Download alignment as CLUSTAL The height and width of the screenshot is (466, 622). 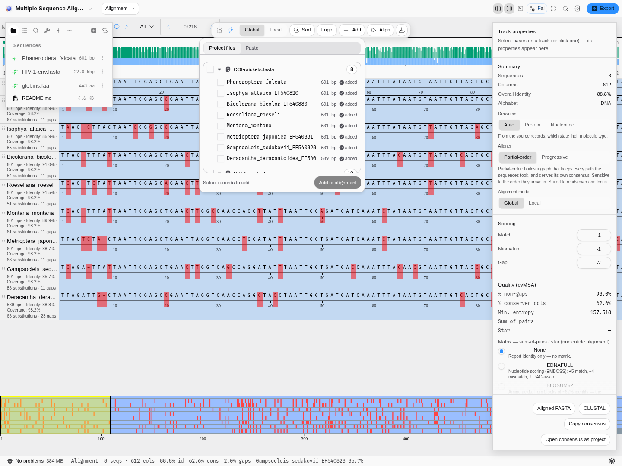(x=594, y=408)
